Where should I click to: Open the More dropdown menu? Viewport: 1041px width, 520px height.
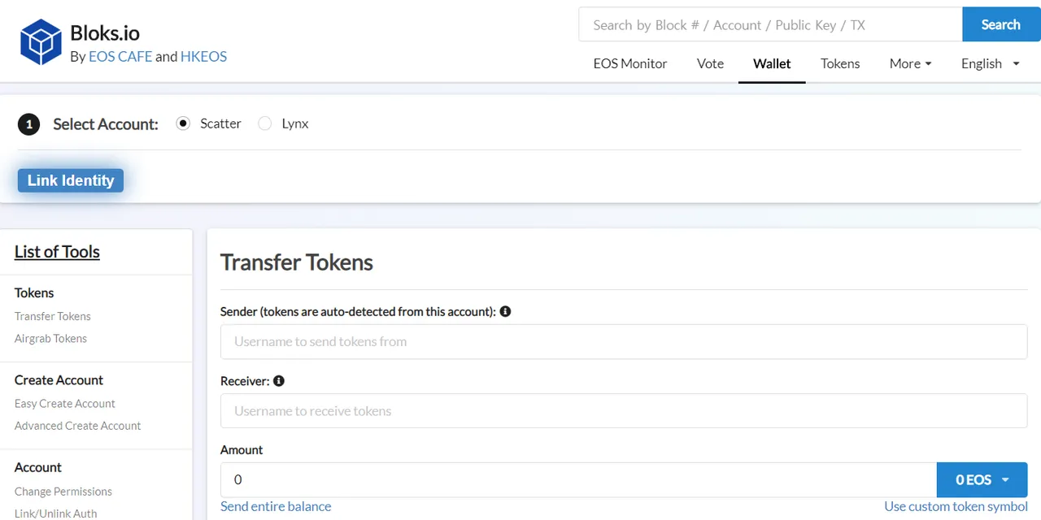tap(910, 63)
